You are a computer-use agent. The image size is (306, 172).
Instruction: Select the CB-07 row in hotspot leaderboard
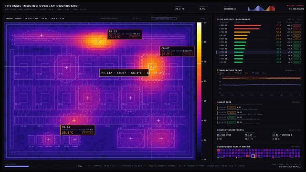259,29
